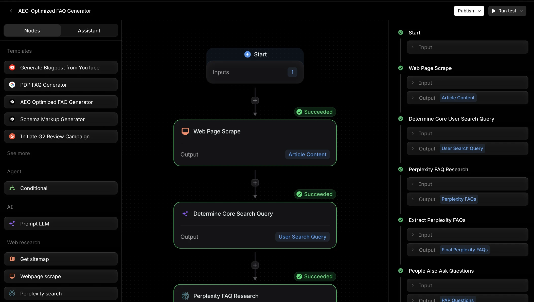Viewport: 534px width, 302px height.
Task: Click Succeeded badge above Web Page Scrape node
Action: pos(315,112)
